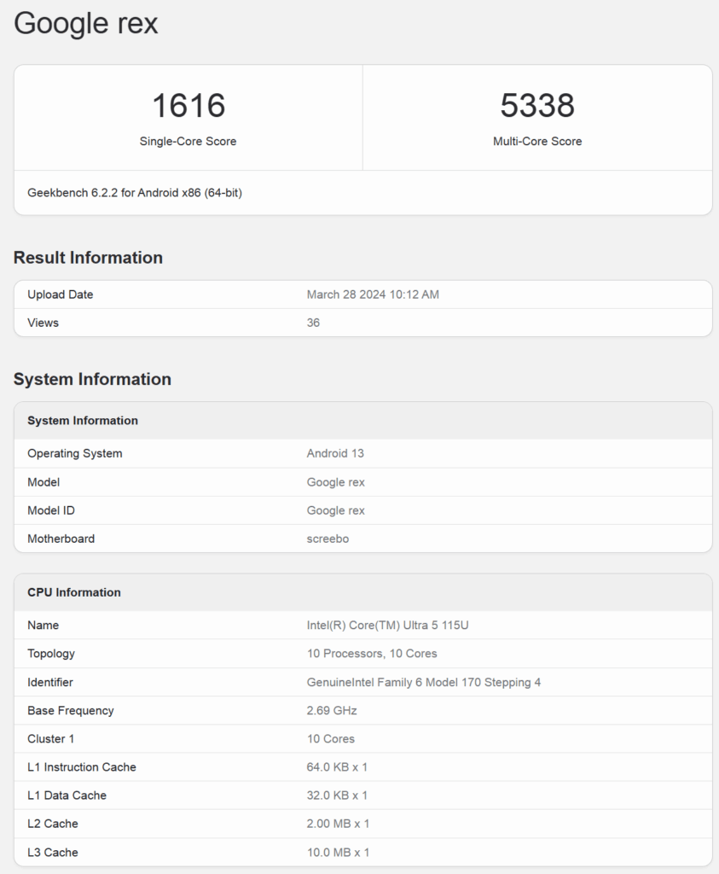Select the March 28 2024 10:12 AM date
This screenshot has height=874, width=719.
point(373,294)
